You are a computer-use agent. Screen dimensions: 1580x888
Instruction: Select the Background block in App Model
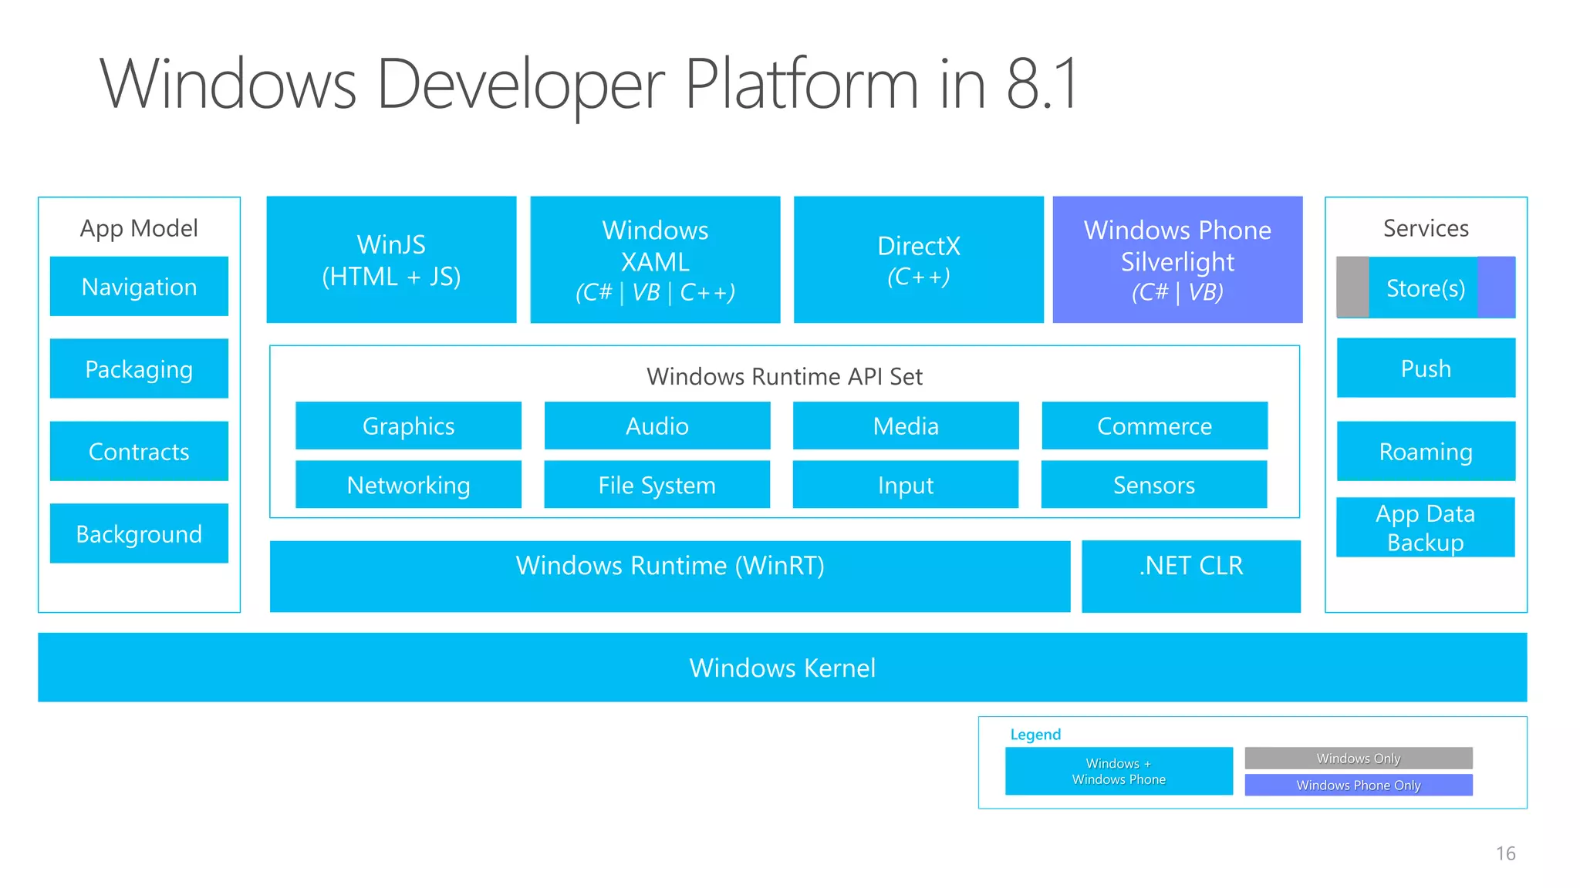click(139, 533)
